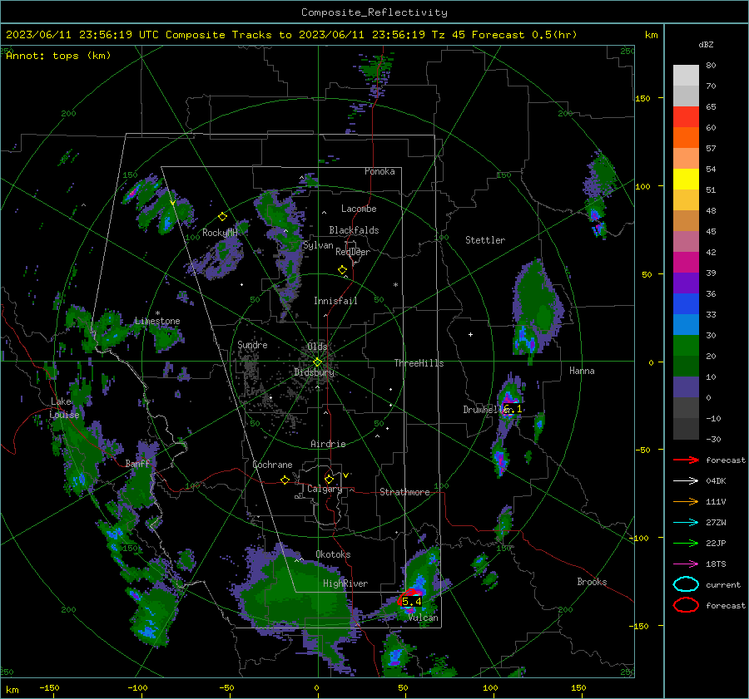749x699 pixels.
Task: Click the Vulcan city label
Action: tap(423, 618)
